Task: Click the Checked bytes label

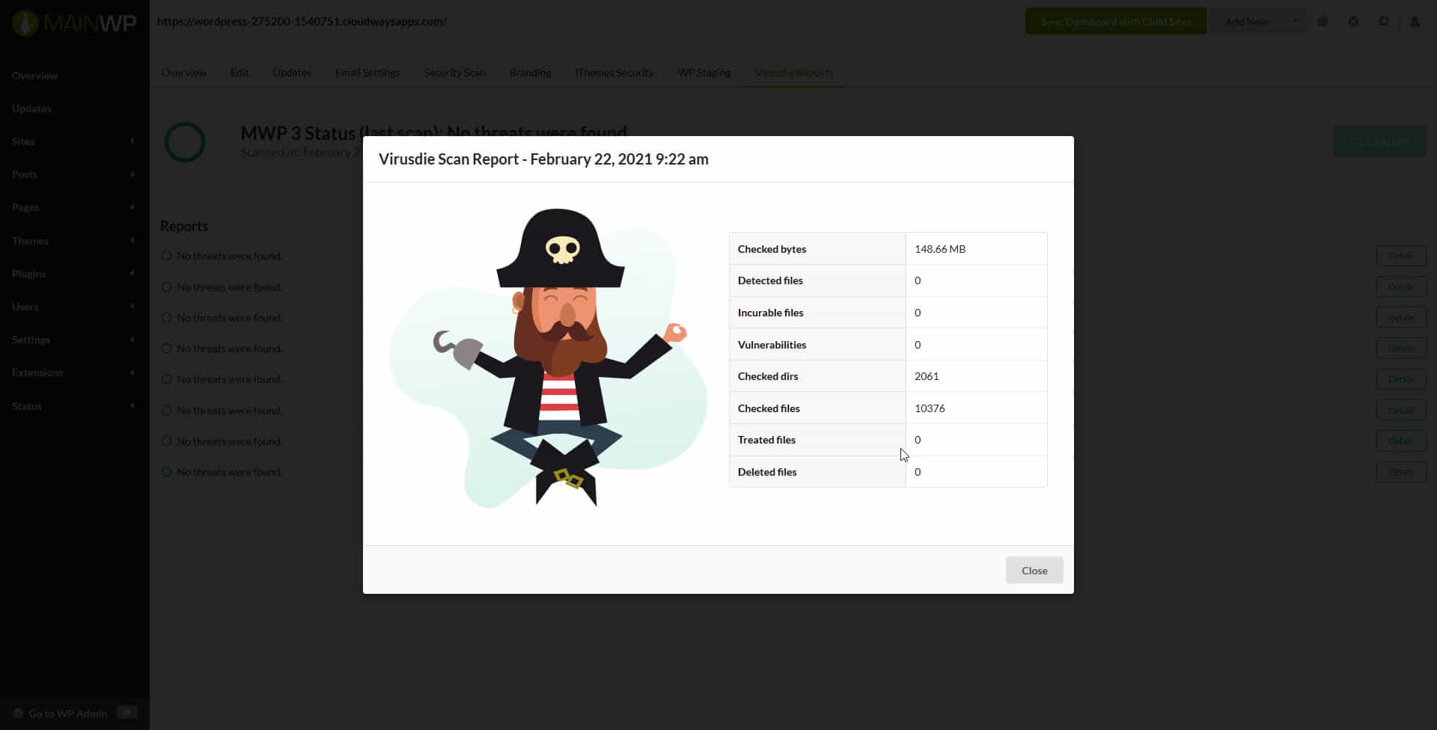Action: click(772, 249)
